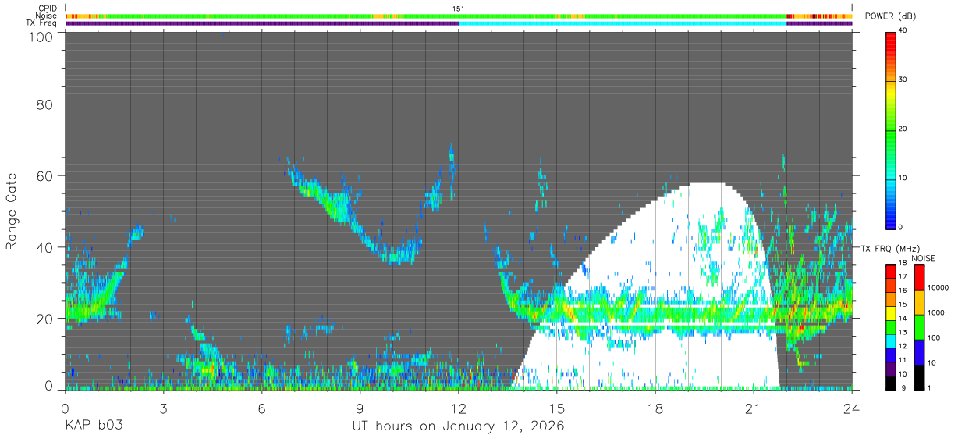Click the noise legend label "10000"

point(937,288)
